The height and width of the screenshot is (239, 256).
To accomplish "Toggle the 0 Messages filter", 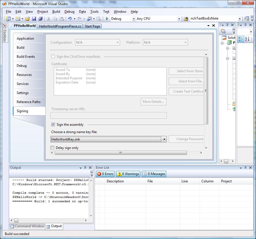I will click(154, 174).
